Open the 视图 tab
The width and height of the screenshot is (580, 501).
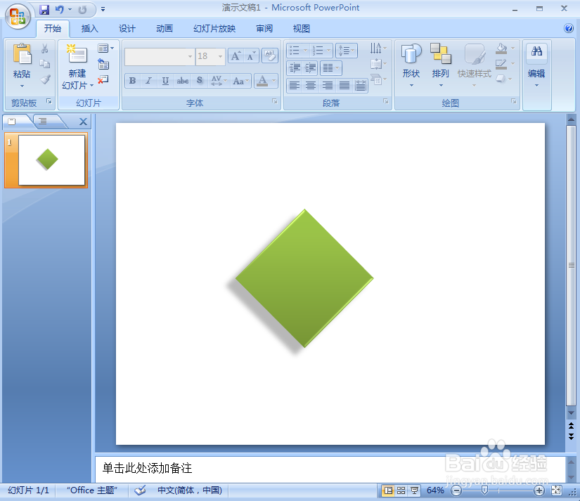pyautogui.click(x=301, y=29)
